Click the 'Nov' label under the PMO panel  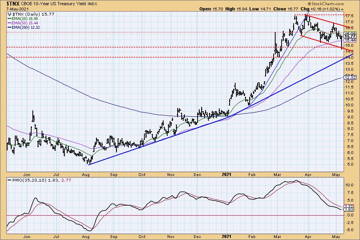point(171,237)
